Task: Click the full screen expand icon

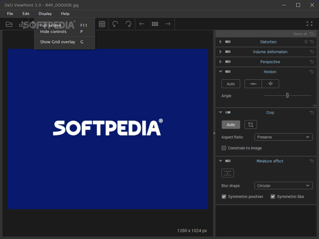Action: 309,24
